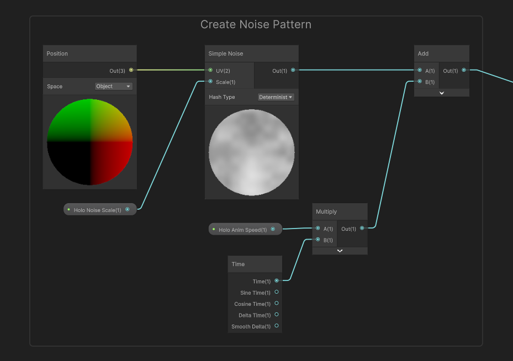Toggle the exposed dot on Holo Noise Scale
Viewport: 513px width, 361px height.
pyautogui.click(x=68, y=209)
